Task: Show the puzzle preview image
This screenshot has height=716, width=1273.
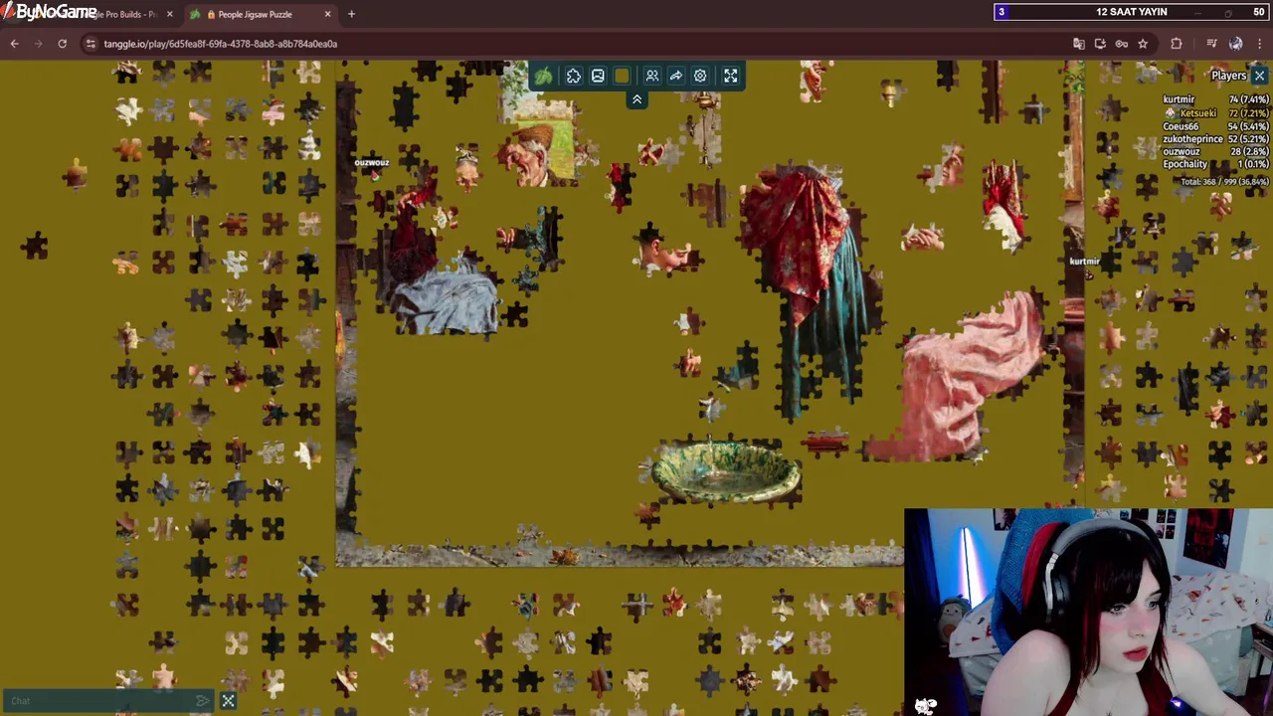Action: [598, 76]
